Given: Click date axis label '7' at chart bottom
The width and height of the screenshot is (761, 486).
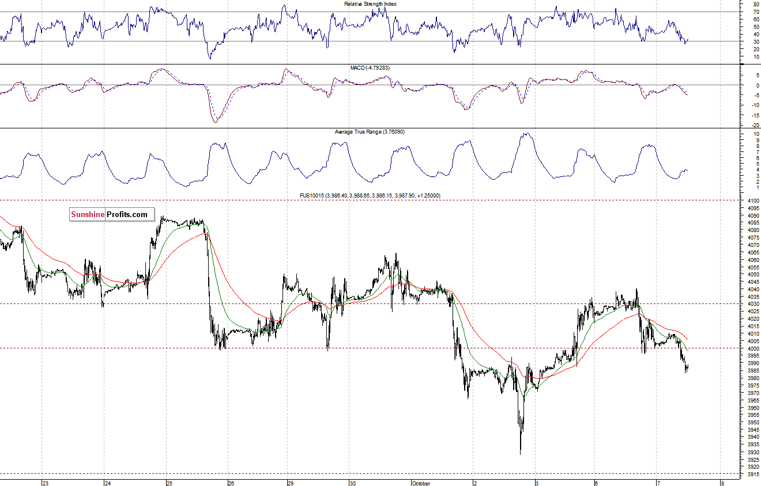Looking at the screenshot, I should tap(658, 483).
